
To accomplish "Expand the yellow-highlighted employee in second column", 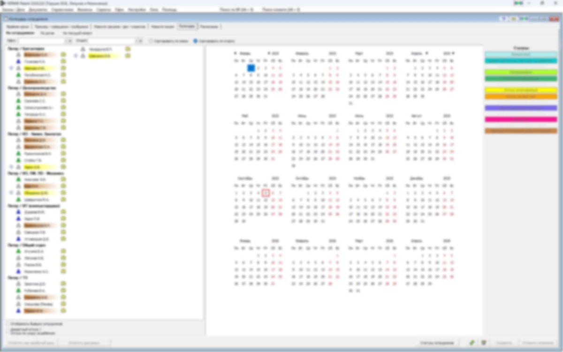I will pos(76,56).
